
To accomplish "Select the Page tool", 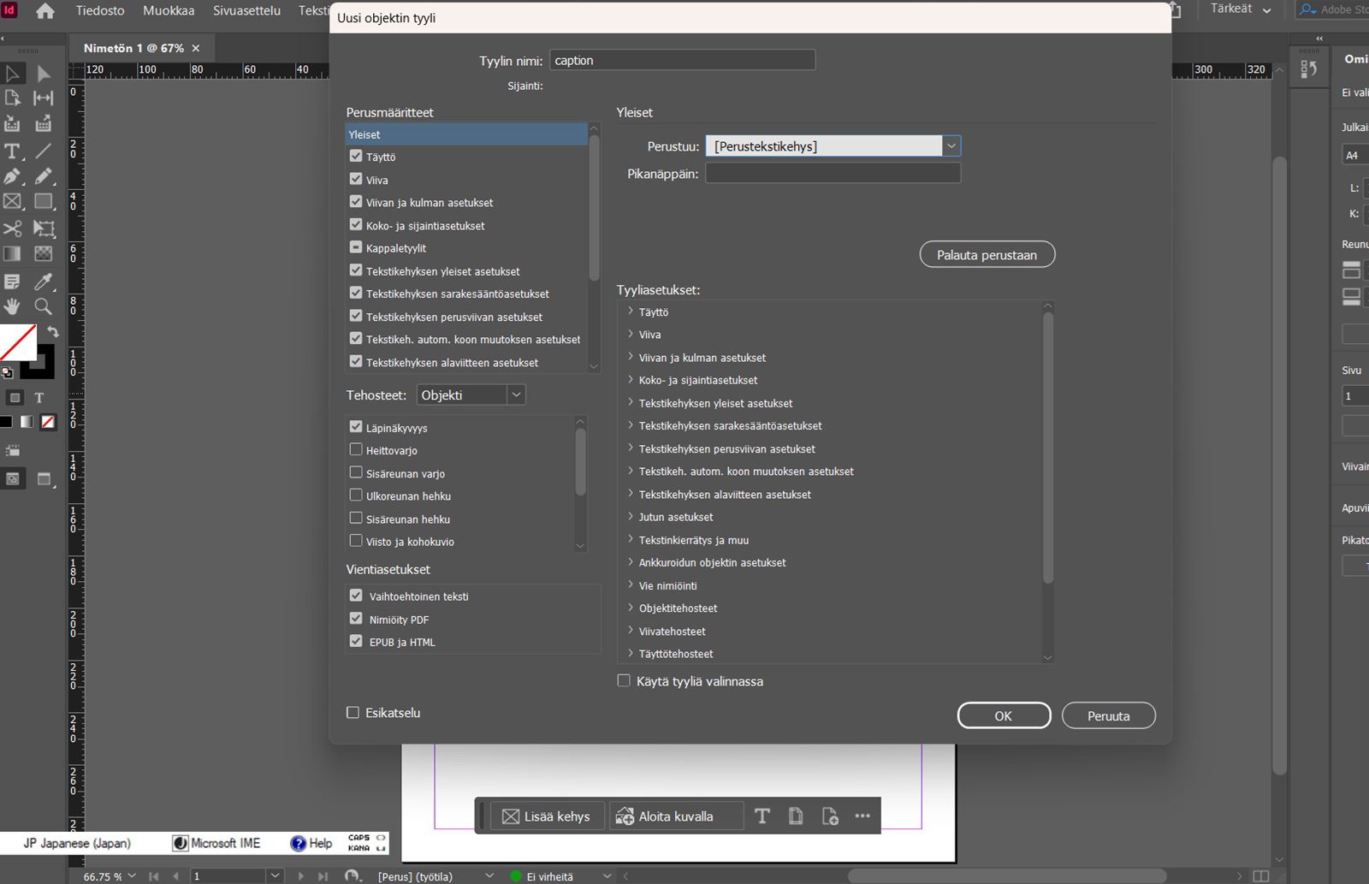I will (x=13, y=98).
